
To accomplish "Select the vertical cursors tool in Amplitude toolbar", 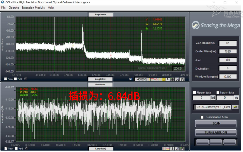I will (x=149, y=79).
